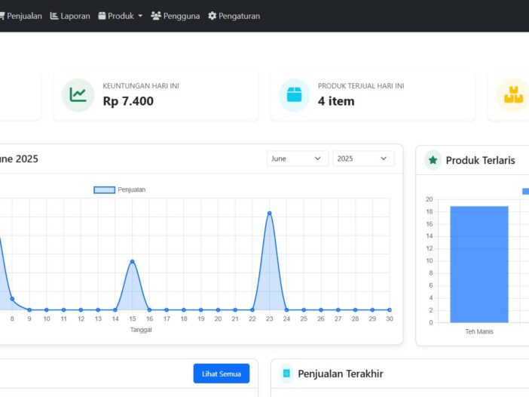Click the Produk Terlaris heading

(481, 160)
